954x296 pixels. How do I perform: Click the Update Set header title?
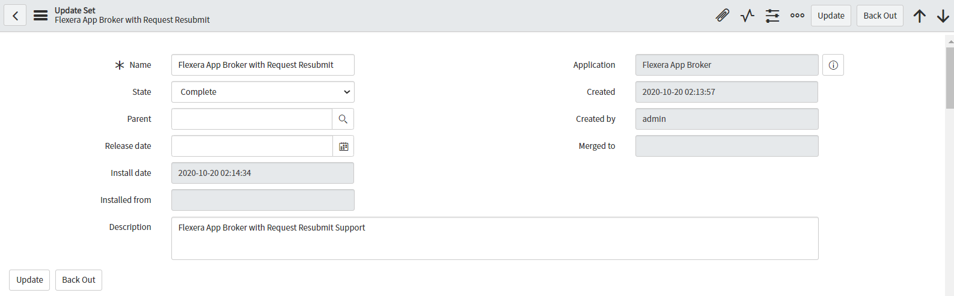point(75,10)
